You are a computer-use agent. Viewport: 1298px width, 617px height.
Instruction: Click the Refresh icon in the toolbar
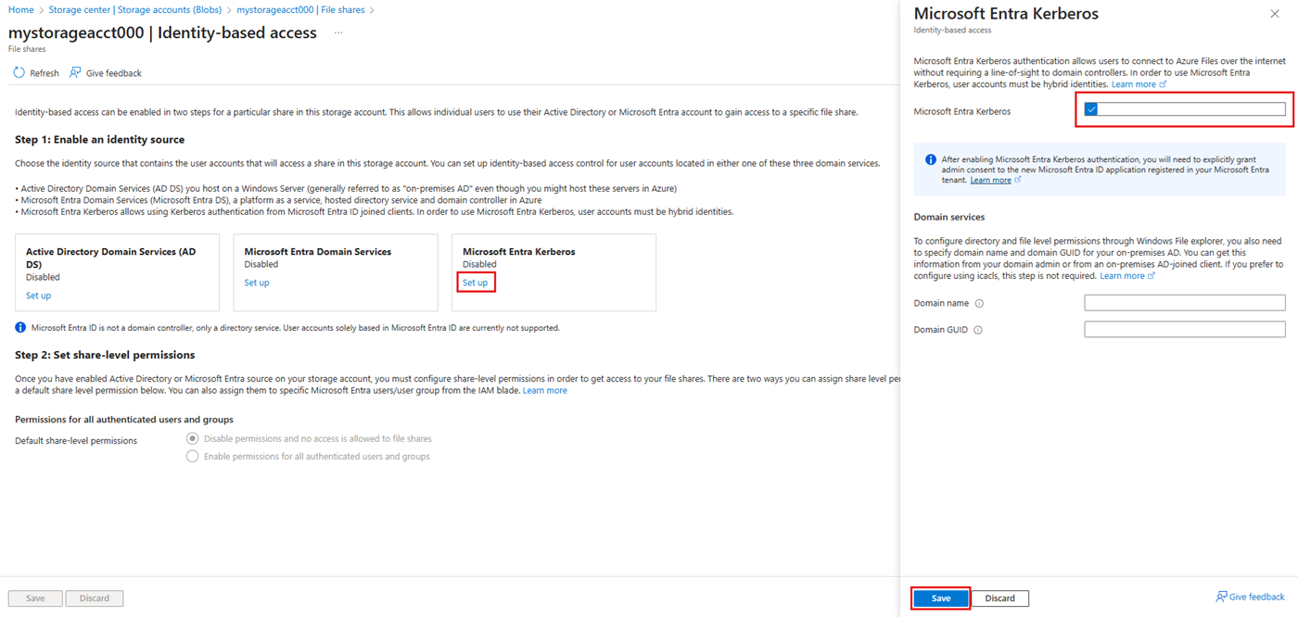click(19, 73)
